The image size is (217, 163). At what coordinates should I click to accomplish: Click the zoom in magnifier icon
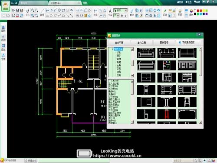[33, 10]
